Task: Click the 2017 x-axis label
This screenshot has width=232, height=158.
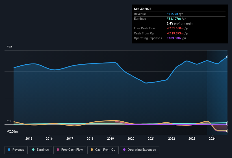Action: coord(70,139)
